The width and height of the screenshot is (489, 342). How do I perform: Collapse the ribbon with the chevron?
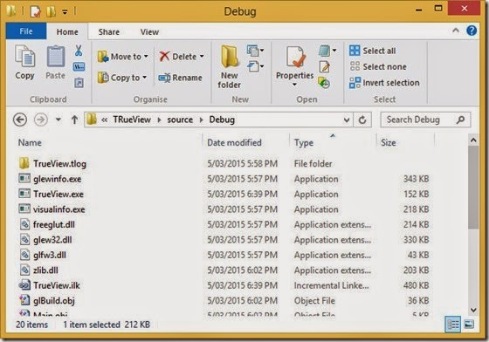[x=455, y=31]
